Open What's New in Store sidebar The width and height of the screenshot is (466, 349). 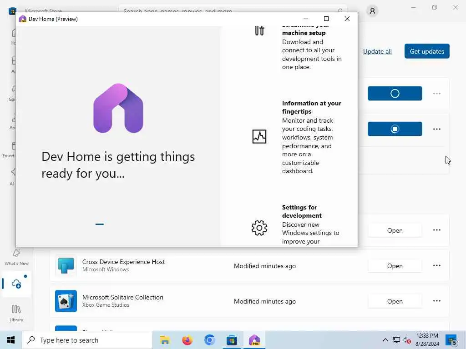(16, 257)
